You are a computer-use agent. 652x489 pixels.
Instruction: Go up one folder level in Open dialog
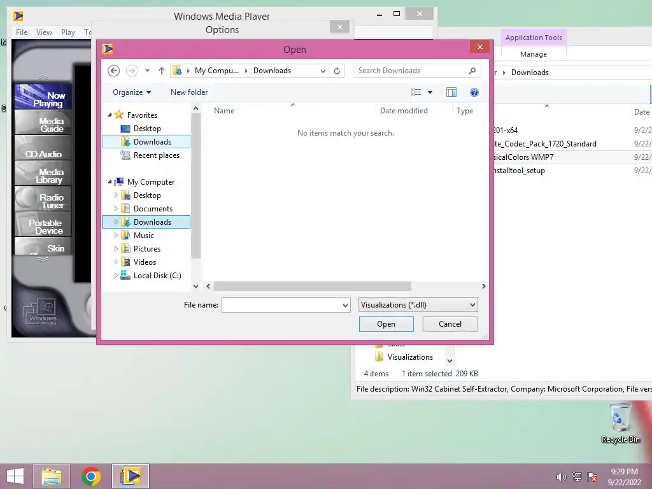click(x=162, y=71)
